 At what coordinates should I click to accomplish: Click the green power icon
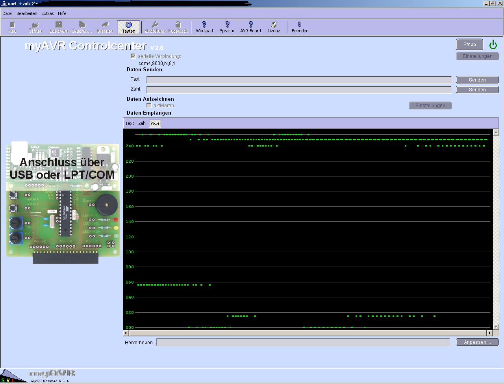(x=493, y=45)
